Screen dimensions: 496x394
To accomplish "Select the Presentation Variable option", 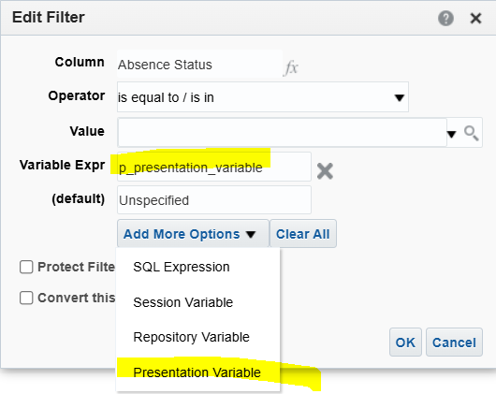I will (198, 372).
